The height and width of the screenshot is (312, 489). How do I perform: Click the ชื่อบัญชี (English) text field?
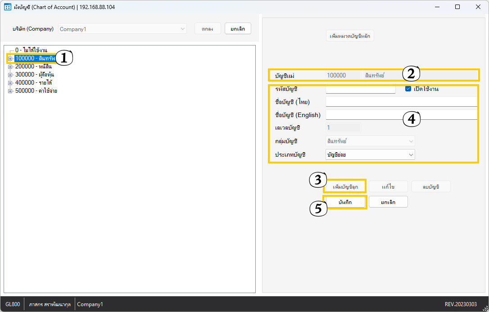[x=401, y=115]
